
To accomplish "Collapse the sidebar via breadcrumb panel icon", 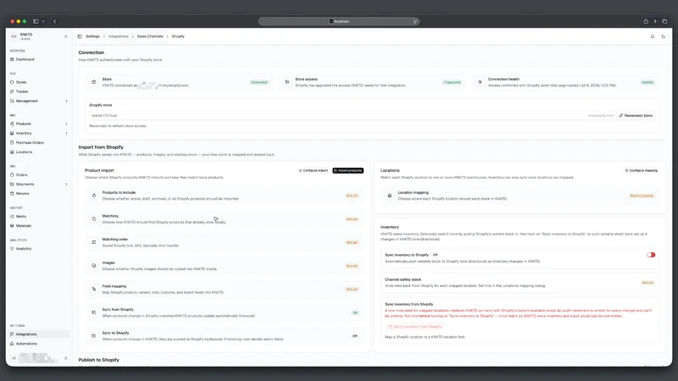I will point(80,36).
